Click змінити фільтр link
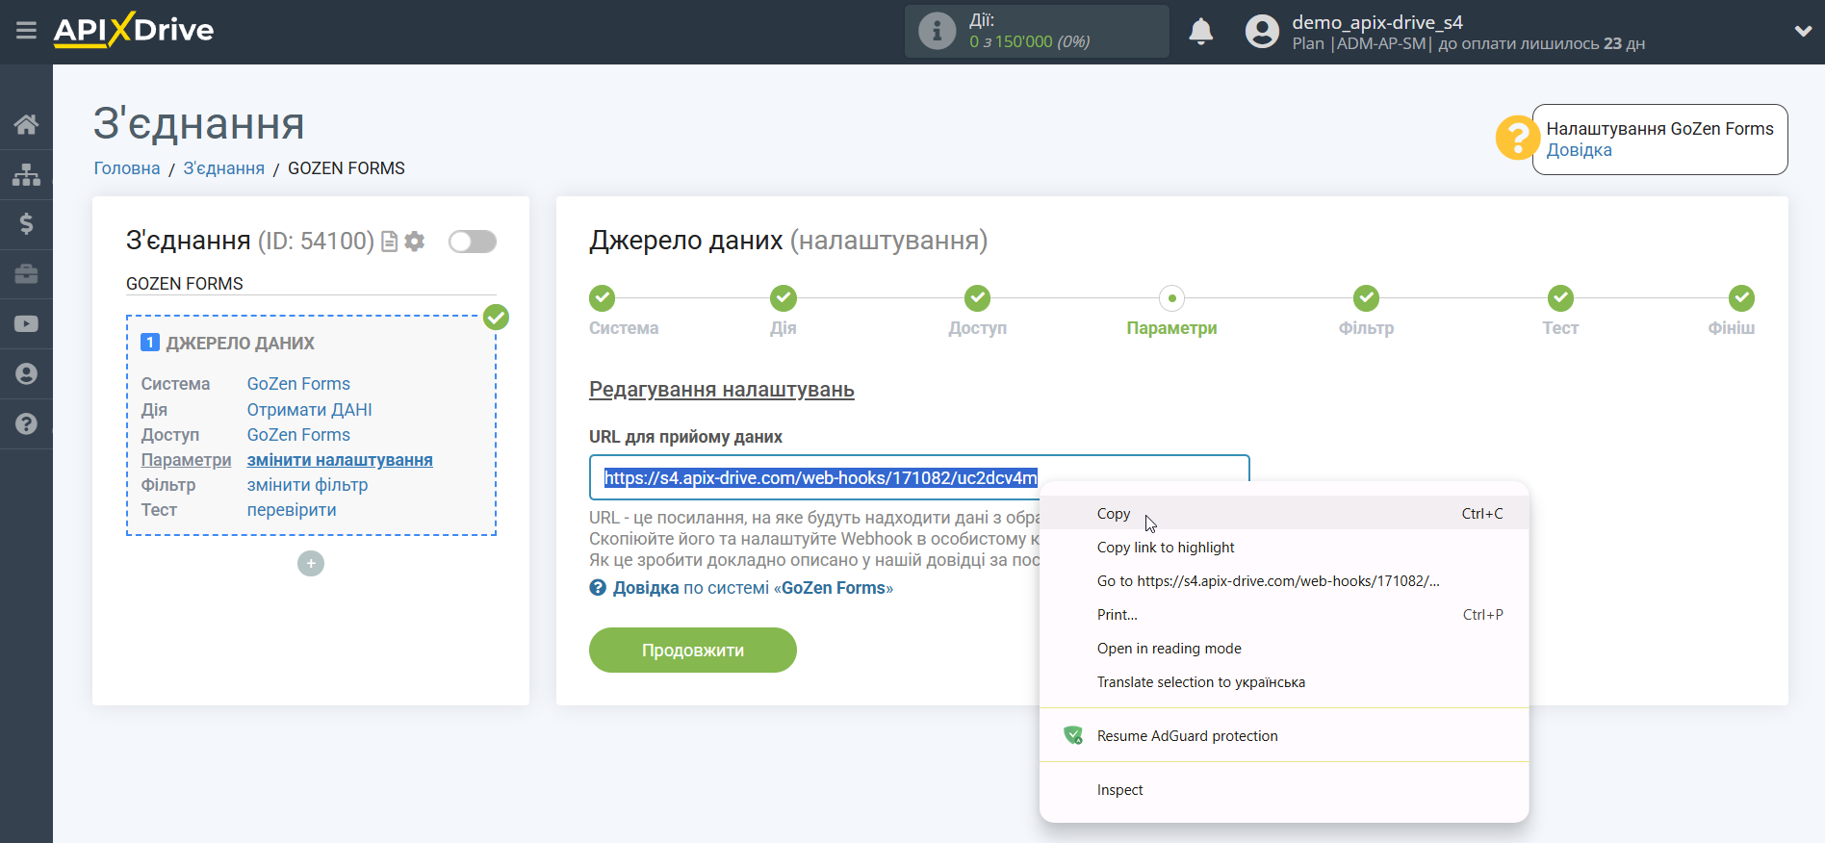Image resolution: width=1825 pixels, height=843 pixels. (307, 485)
